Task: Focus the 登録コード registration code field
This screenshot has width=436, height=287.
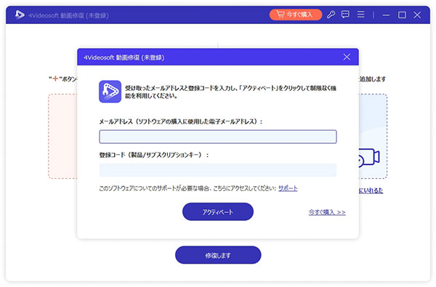Action: pos(218,170)
